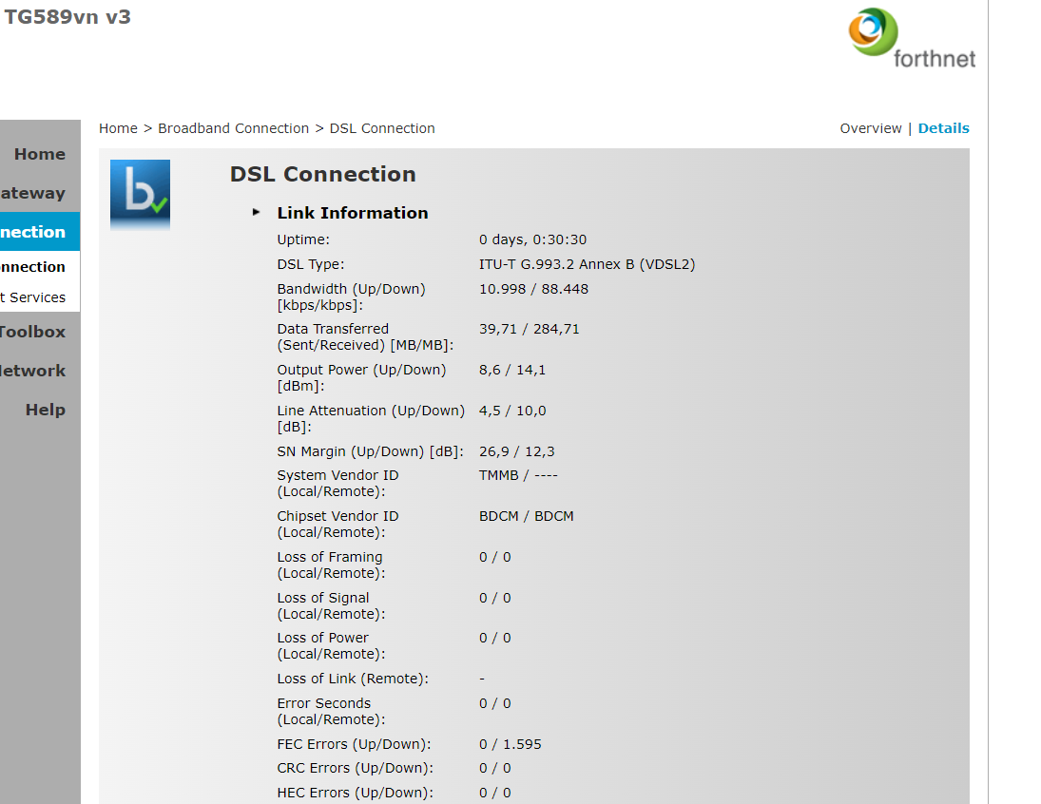
Task: Open the Internet Services sidebar sub-item
Action: click(33, 297)
